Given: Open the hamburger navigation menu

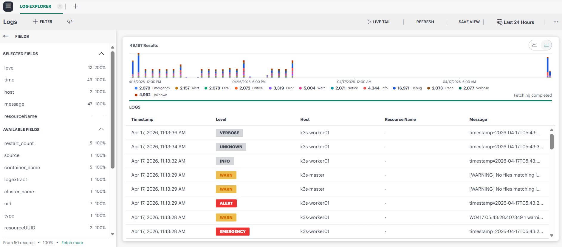Looking at the screenshot, I should (x=8, y=6).
